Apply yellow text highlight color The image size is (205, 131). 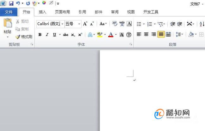pos(100,35)
